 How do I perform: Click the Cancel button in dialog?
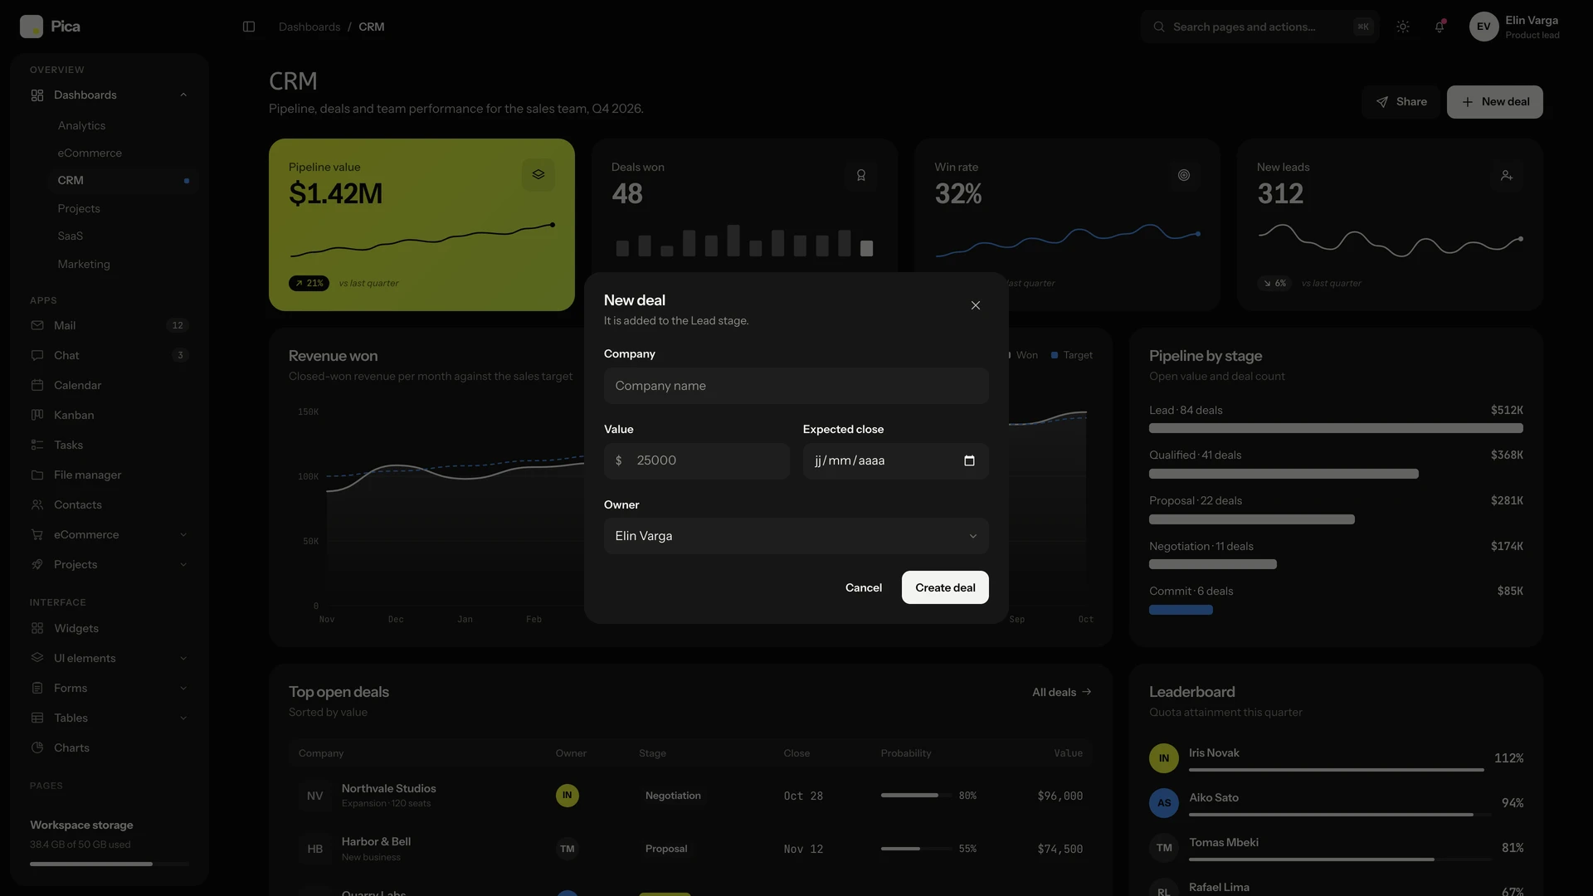pyautogui.click(x=864, y=587)
